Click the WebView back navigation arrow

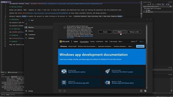[60, 91]
